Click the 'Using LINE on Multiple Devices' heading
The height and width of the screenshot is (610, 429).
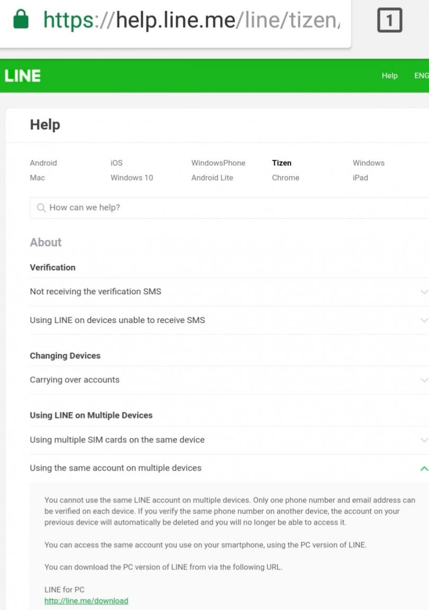[91, 415]
